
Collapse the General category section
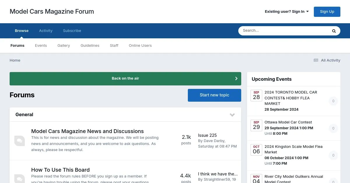click(x=232, y=115)
